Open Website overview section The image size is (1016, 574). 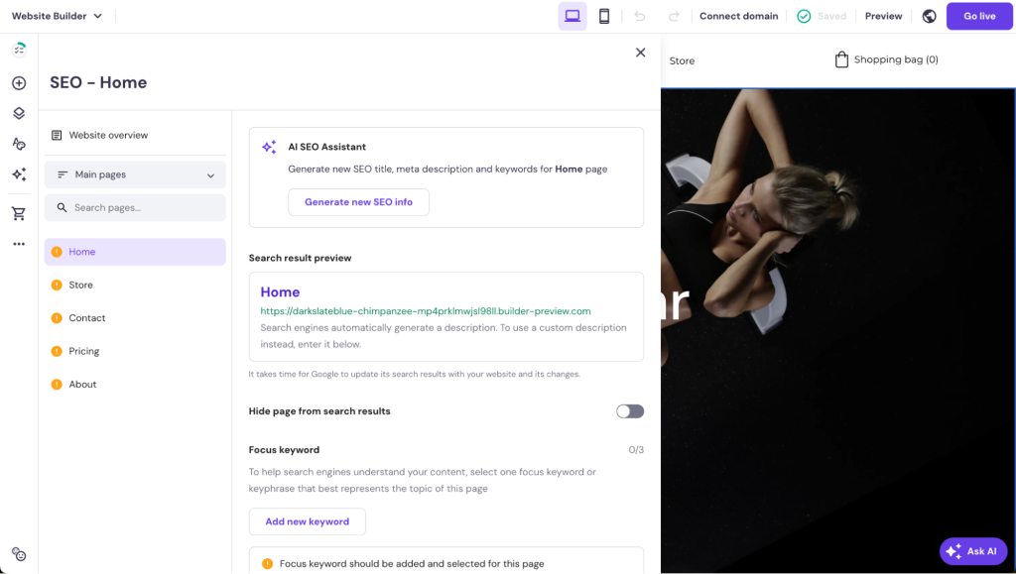coord(135,135)
